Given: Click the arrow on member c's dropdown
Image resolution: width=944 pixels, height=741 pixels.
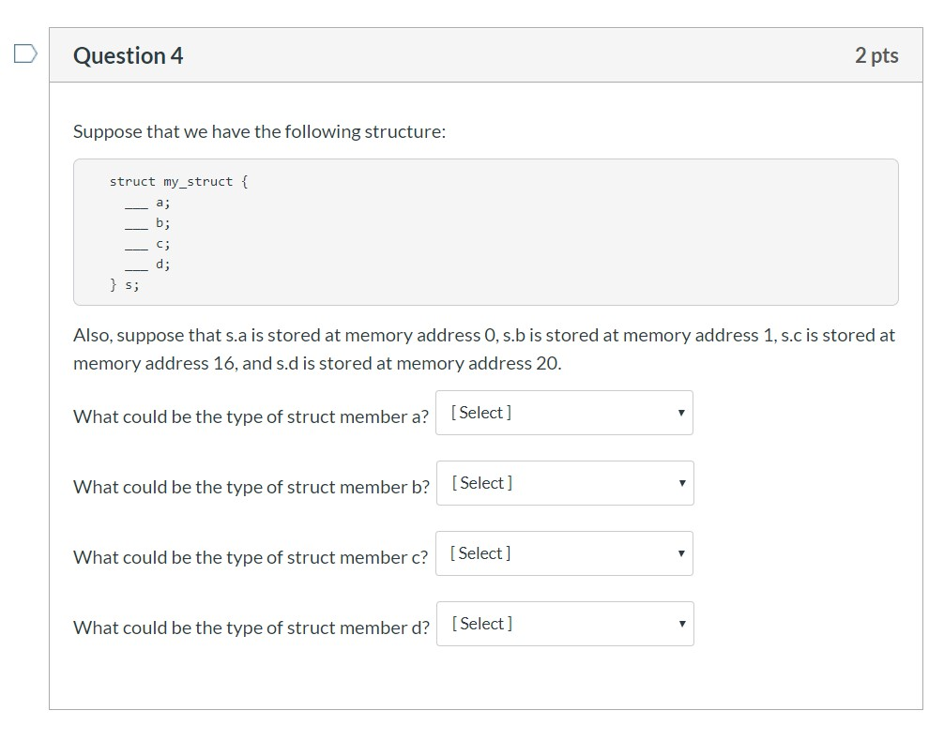Looking at the screenshot, I should pyautogui.click(x=681, y=553).
